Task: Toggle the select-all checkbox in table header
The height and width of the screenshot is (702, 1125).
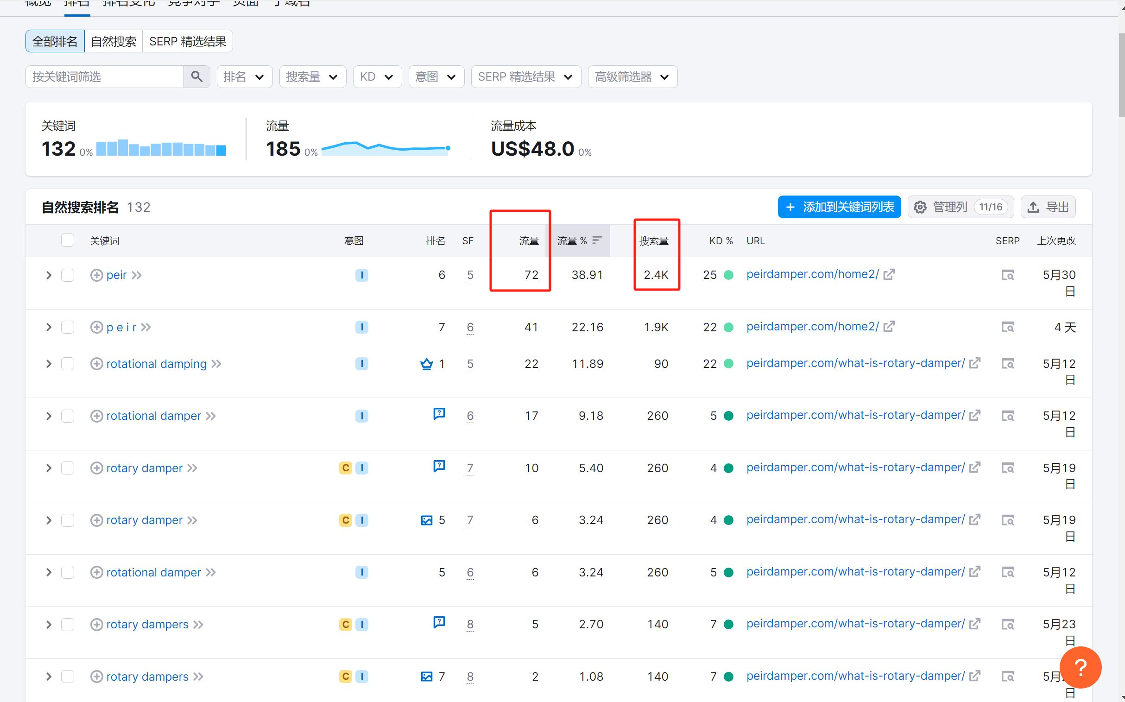Action: click(x=68, y=240)
